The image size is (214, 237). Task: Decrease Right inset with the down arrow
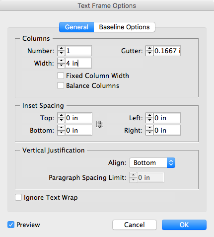(149, 133)
